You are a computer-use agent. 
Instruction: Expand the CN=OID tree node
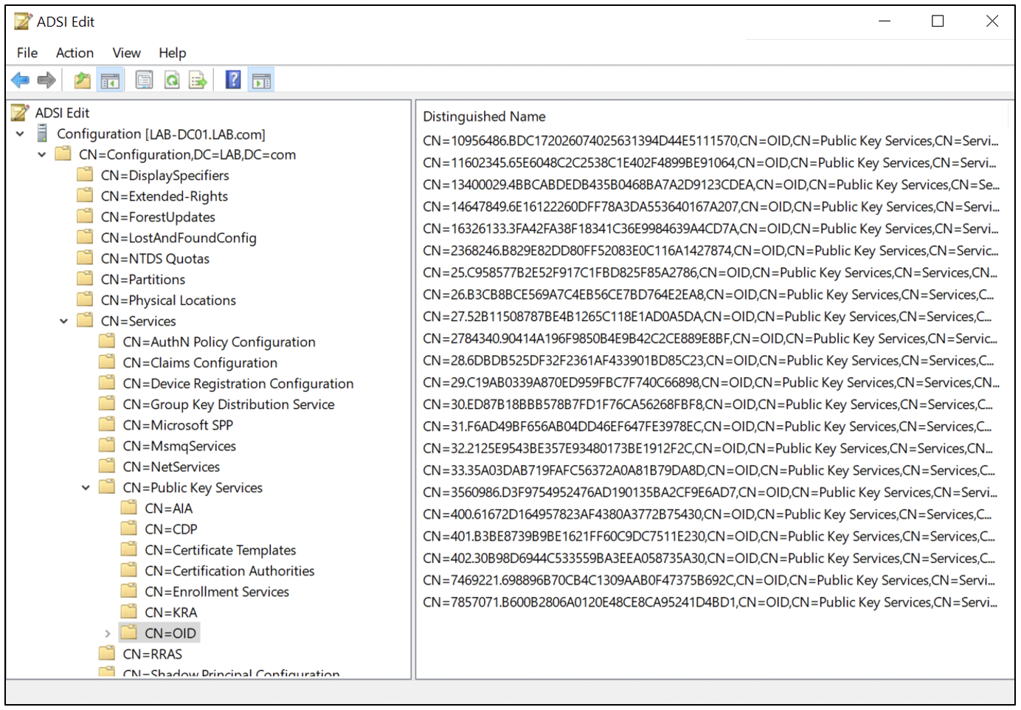tap(108, 633)
